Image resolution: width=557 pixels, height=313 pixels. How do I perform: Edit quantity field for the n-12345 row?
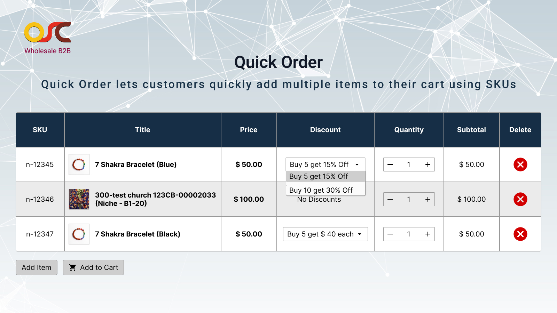point(409,164)
